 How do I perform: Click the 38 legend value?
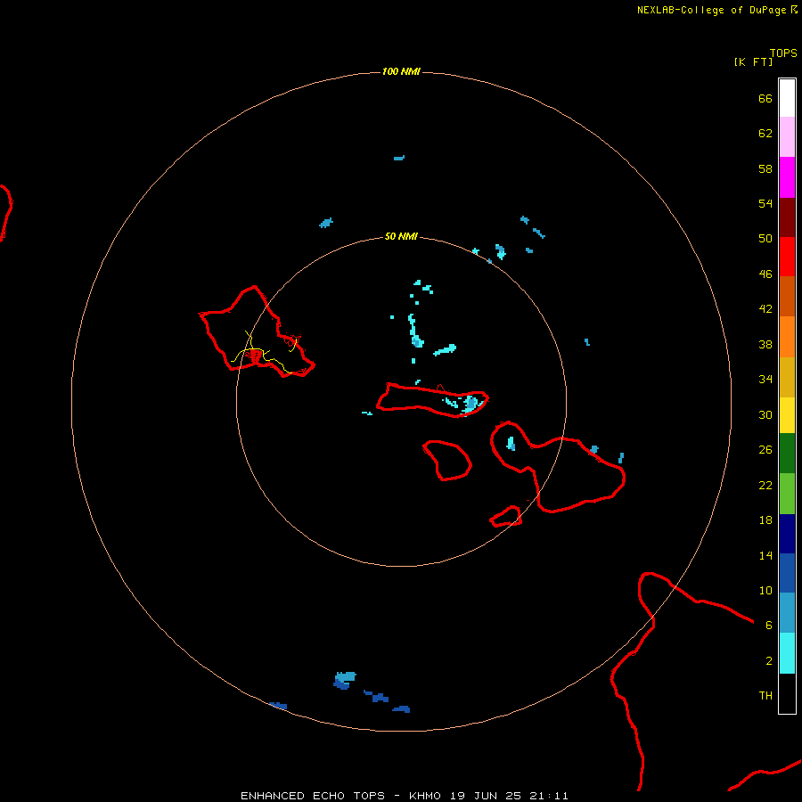[765, 344]
